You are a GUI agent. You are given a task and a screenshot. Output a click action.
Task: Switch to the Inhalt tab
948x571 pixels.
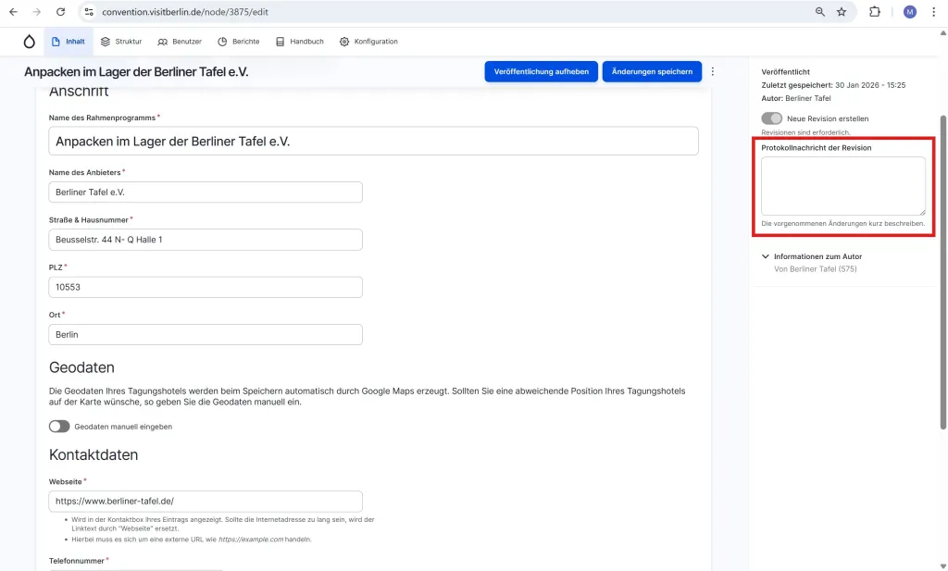point(69,41)
